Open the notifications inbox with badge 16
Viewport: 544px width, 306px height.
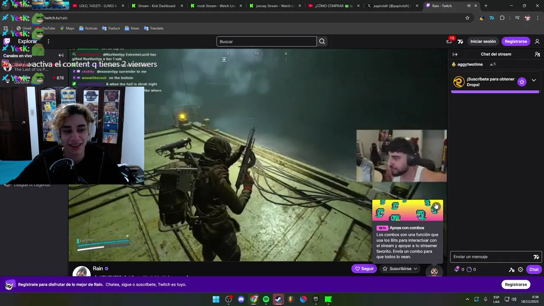[x=449, y=41]
